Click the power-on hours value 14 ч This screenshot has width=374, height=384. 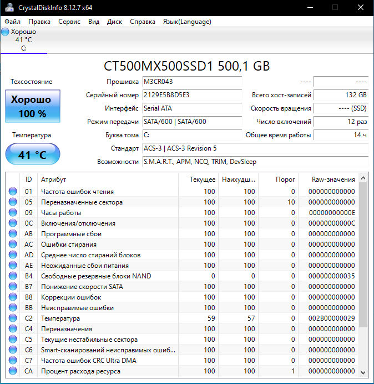pos(341,135)
